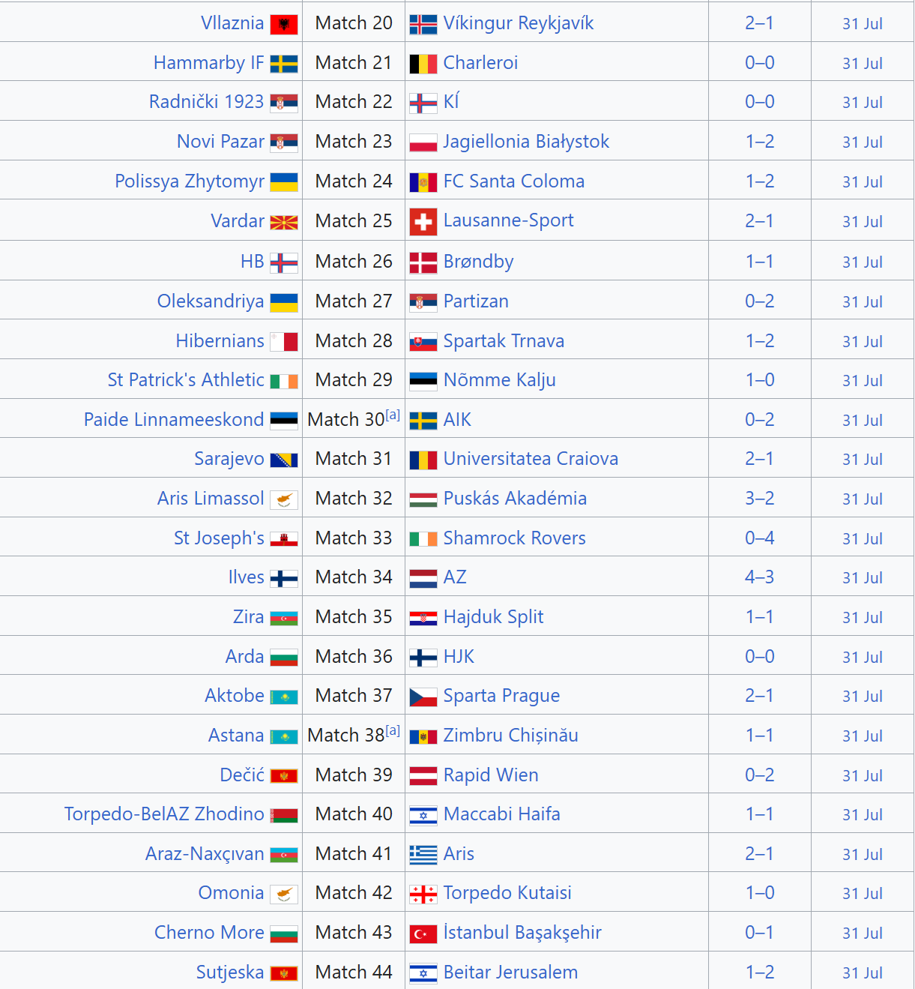Image resolution: width=915 pixels, height=989 pixels.
Task: Click the Austria flag beside Rapid Wien
Action: pos(423,776)
